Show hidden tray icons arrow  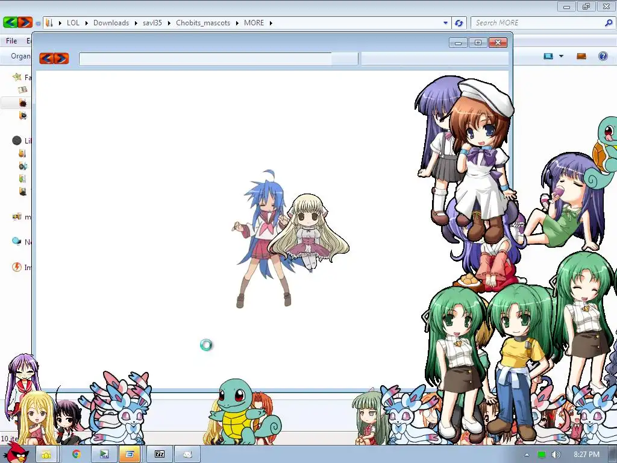click(527, 455)
